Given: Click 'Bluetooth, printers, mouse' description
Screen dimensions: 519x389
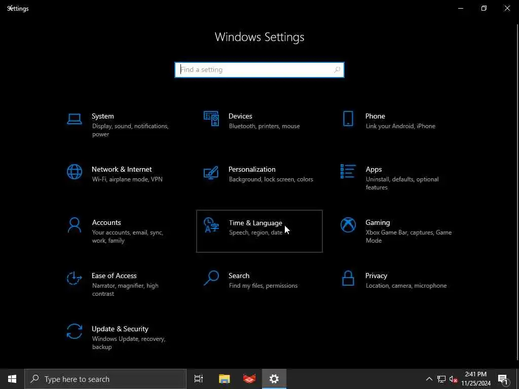Looking at the screenshot, I should pyautogui.click(x=265, y=126).
